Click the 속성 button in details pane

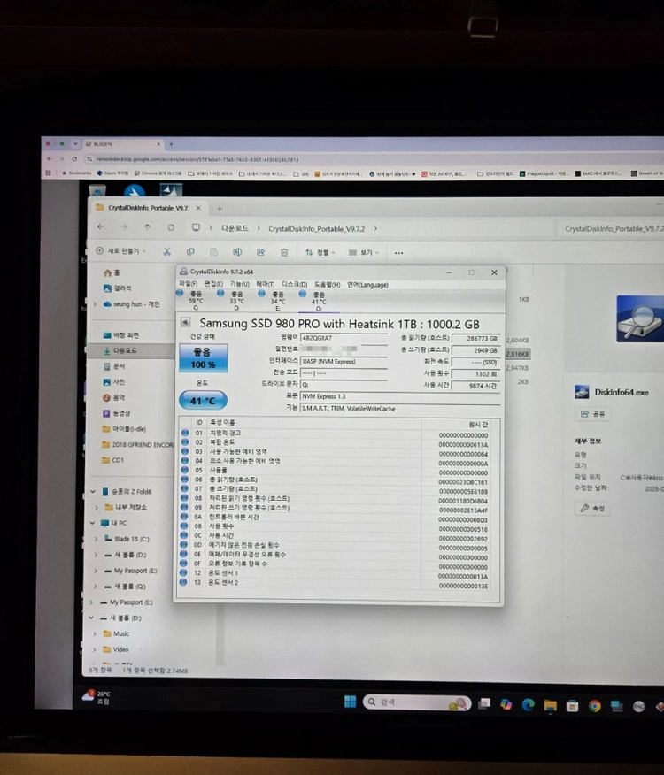(x=591, y=508)
